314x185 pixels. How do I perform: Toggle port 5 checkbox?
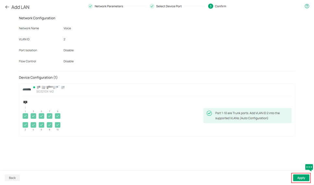pyautogui.click(x=42, y=116)
